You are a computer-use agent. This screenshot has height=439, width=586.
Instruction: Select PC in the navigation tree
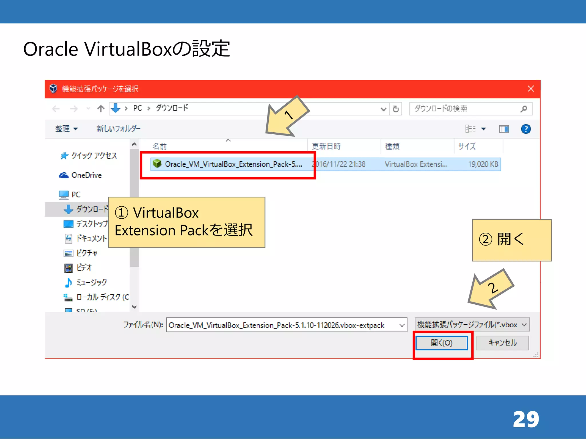point(76,195)
